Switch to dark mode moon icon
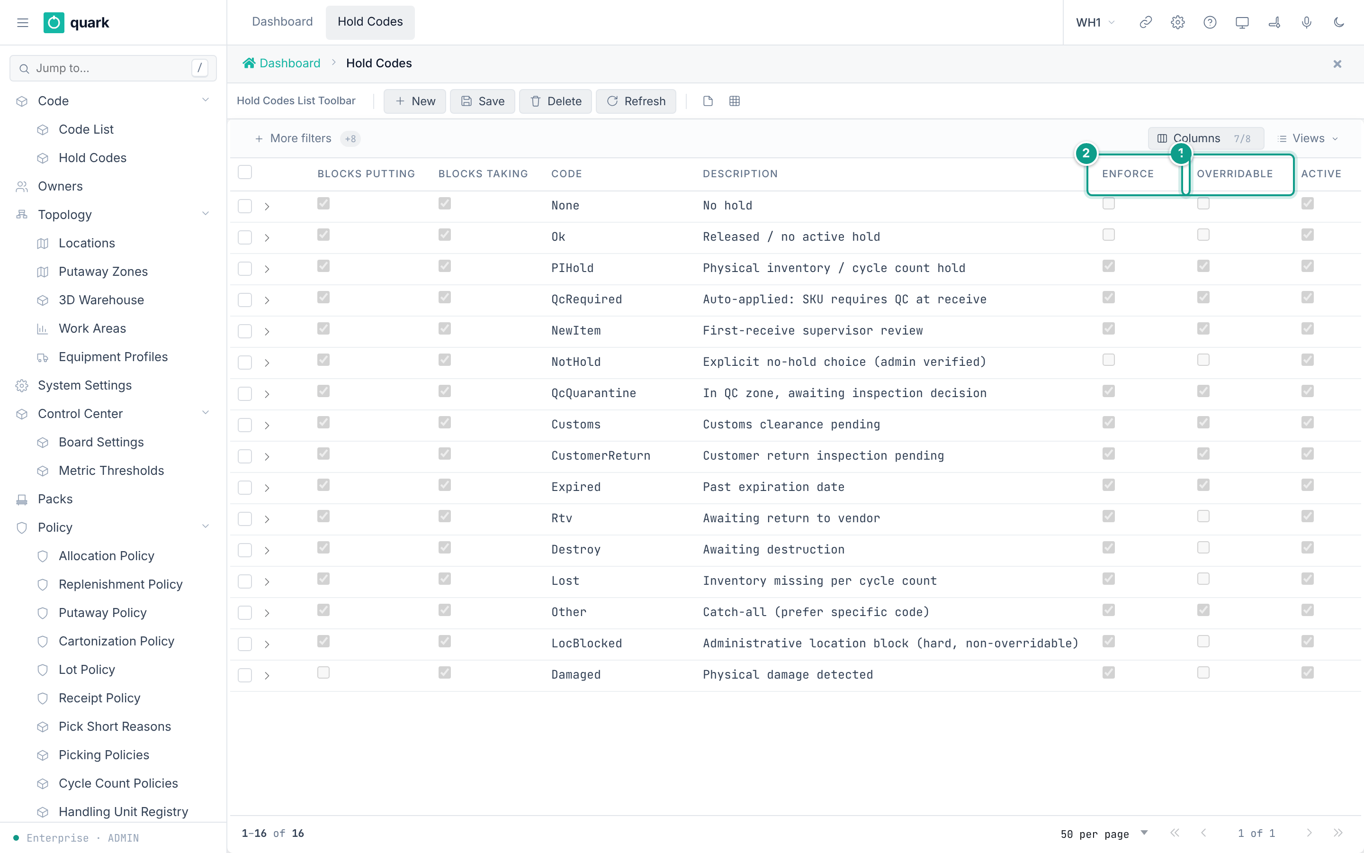This screenshot has height=853, width=1364. coord(1338,23)
